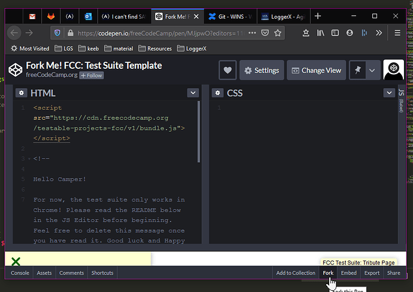The width and height of the screenshot is (413, 292).
Task: Fork this pen
Action: coord(328,273)
